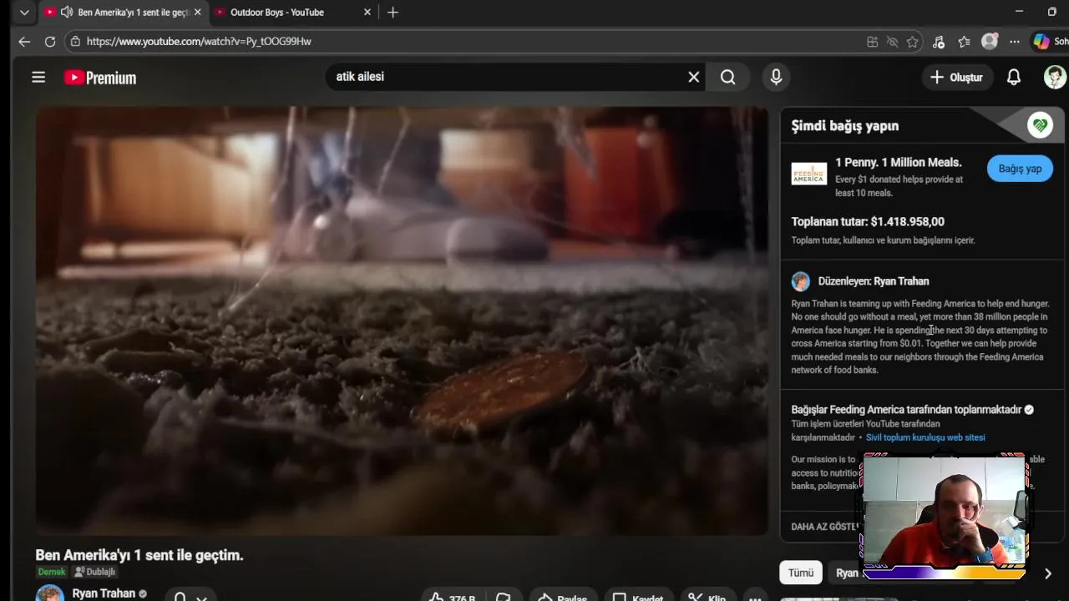Click the video player showing the coin
Screen dimensions: 1069x601
pyautogui.click(x=402, y=321)
